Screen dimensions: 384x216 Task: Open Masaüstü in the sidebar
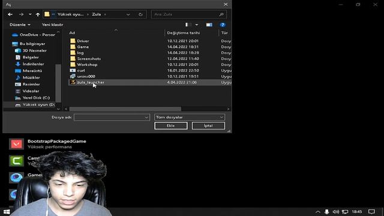[28, 71]
